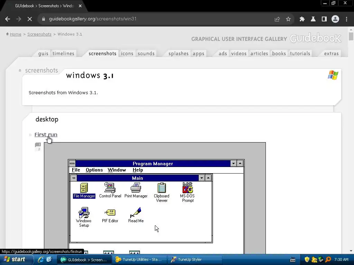Click Program Manager minimize down arrow
This screenshot has width=354, height=265.
[x=233, y=164]
